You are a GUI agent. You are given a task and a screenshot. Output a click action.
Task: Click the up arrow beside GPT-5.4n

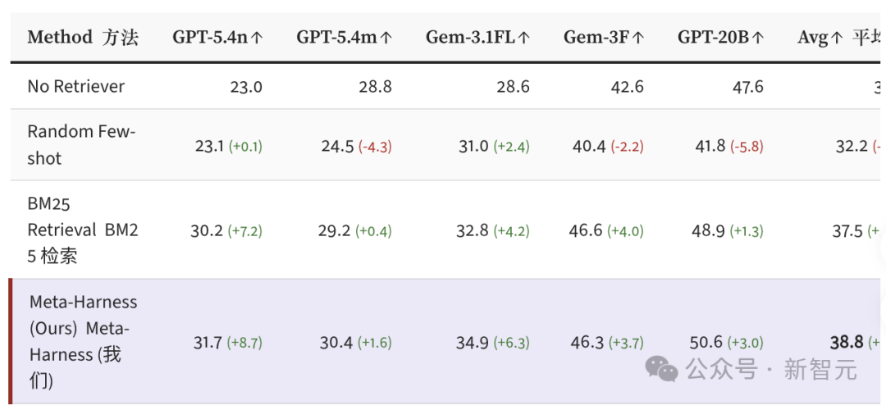pyautogui.click(x=257, y=38)
